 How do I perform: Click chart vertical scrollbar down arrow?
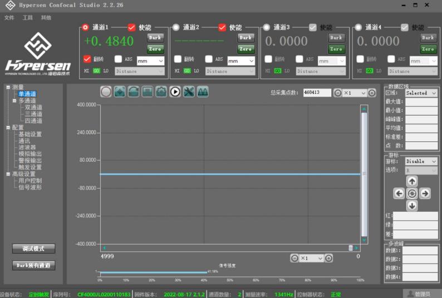(364, 240)
